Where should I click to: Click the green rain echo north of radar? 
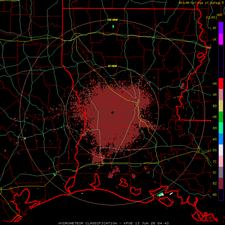click(x=113, y=26)
